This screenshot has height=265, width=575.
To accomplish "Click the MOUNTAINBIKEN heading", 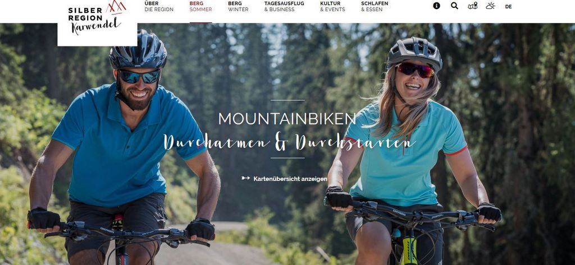I will (x=287, y=119).
